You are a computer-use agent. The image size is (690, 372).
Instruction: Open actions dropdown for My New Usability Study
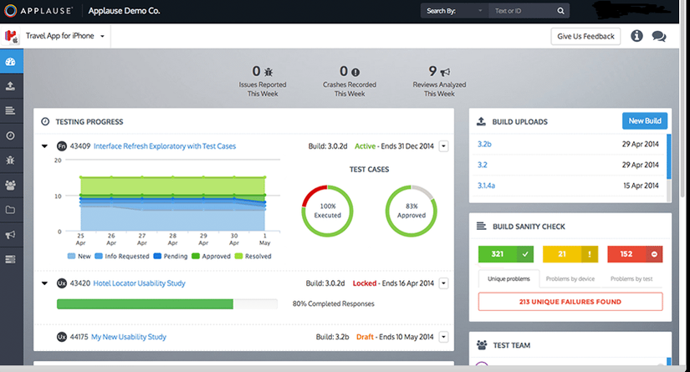click(x=443, y=337)
